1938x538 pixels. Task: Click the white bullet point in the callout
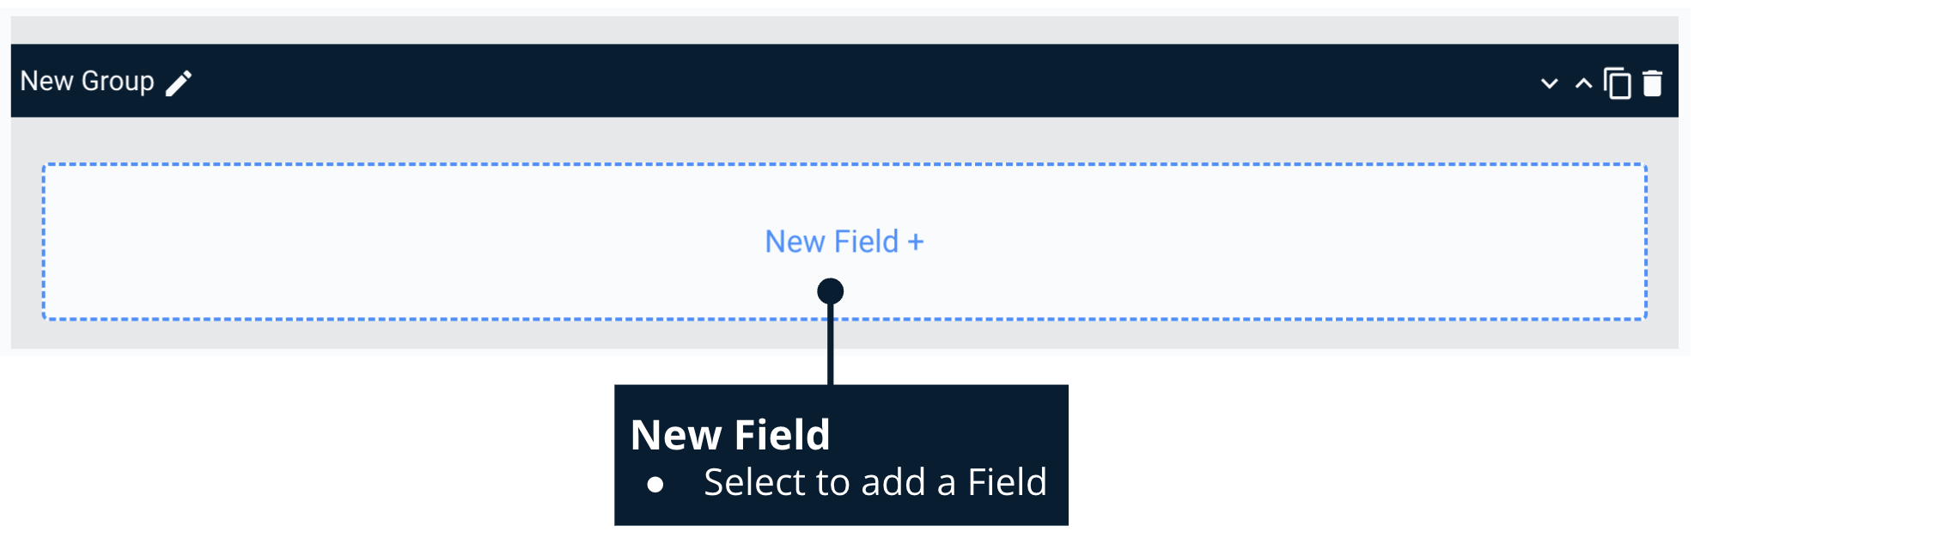pyautogui.click(x=655, y=485)
